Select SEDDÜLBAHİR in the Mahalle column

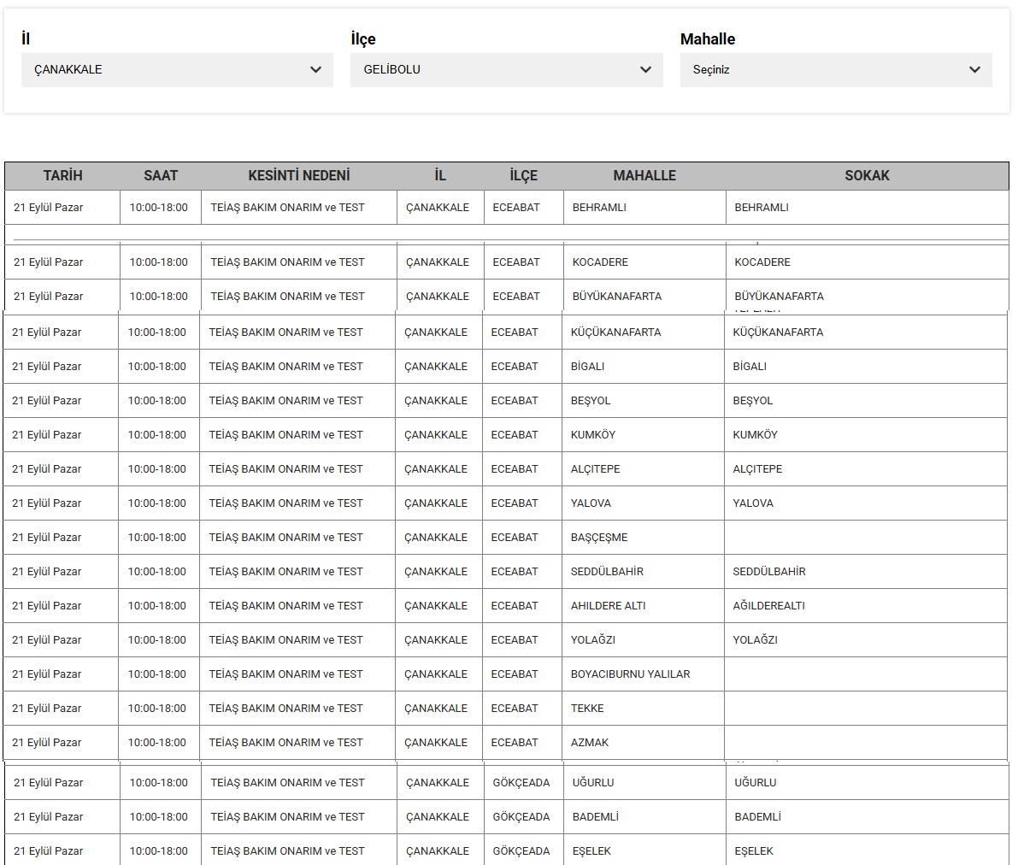pyautogui.click(x=607, y=572)
